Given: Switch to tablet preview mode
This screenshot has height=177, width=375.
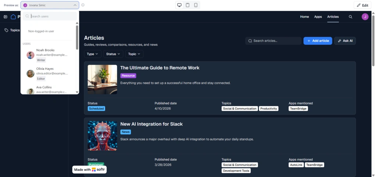Looking at the screenshot, I should coord(187,5).
